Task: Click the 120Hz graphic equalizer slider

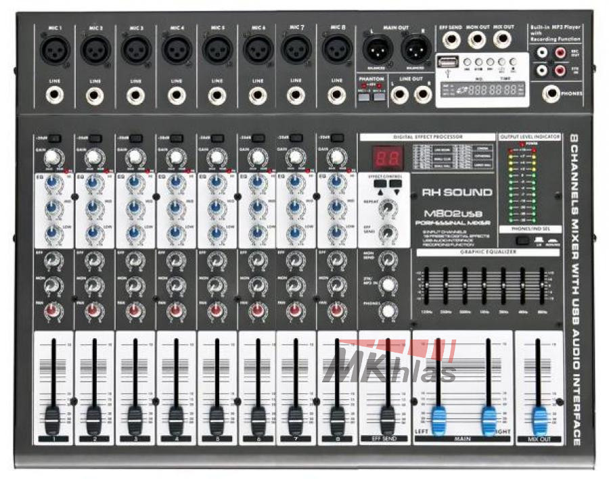Action: click(x=426, y=286)
